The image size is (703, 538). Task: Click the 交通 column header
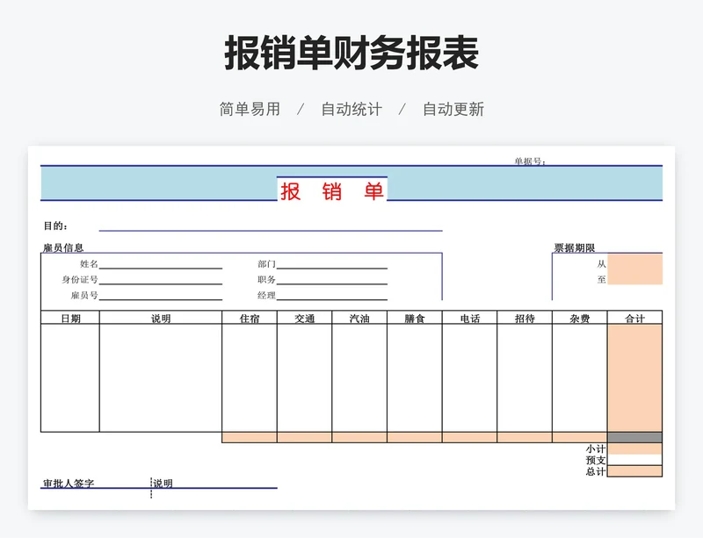click(x=304, y=318)
